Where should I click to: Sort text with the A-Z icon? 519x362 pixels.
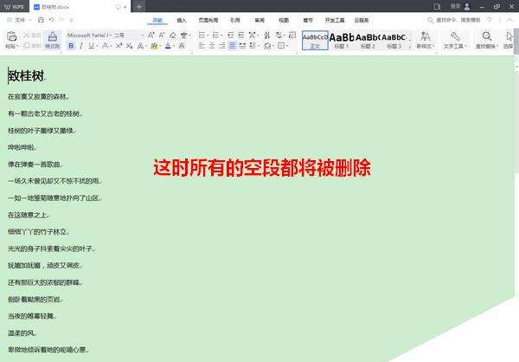click(x=267, y=35)
